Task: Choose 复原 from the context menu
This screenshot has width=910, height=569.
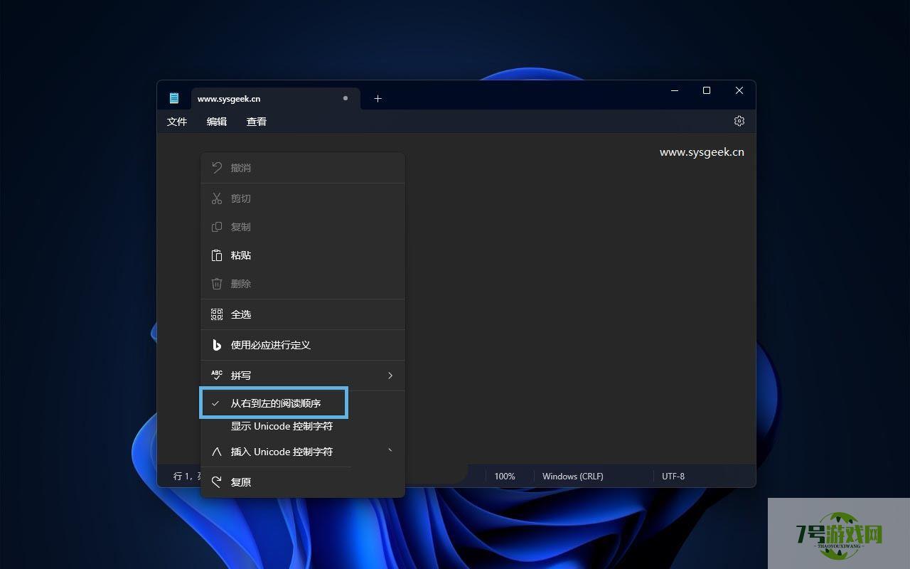Action: [303, 482]
